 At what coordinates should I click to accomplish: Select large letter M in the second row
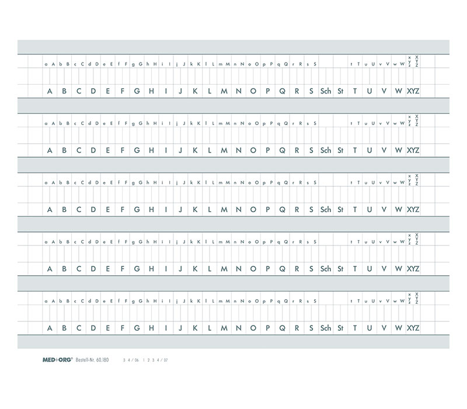[224, 150]
